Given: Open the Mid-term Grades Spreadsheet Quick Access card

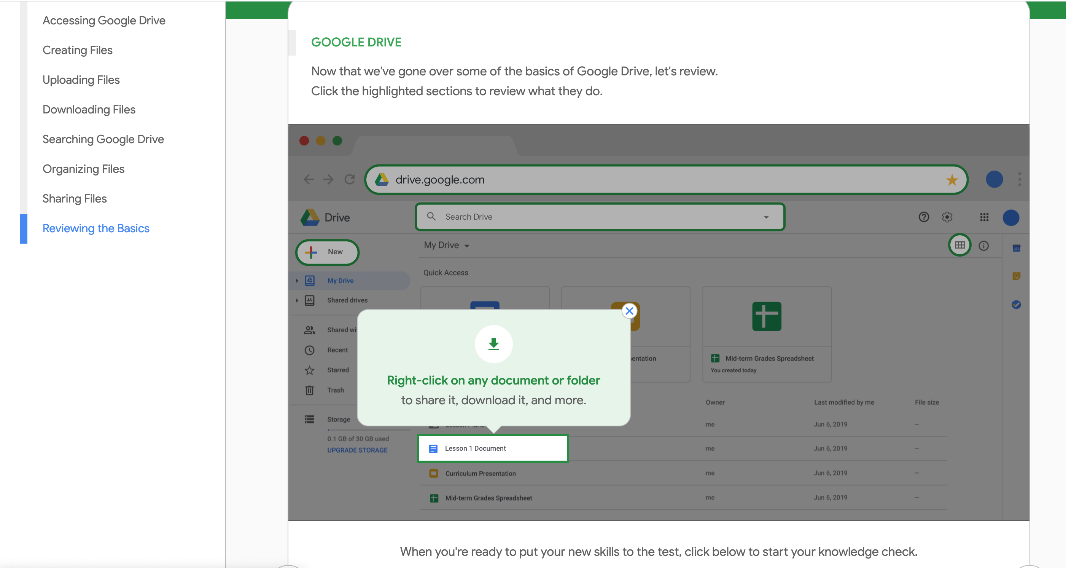Looking at the screenshot, I should click(x=766, y=334).
